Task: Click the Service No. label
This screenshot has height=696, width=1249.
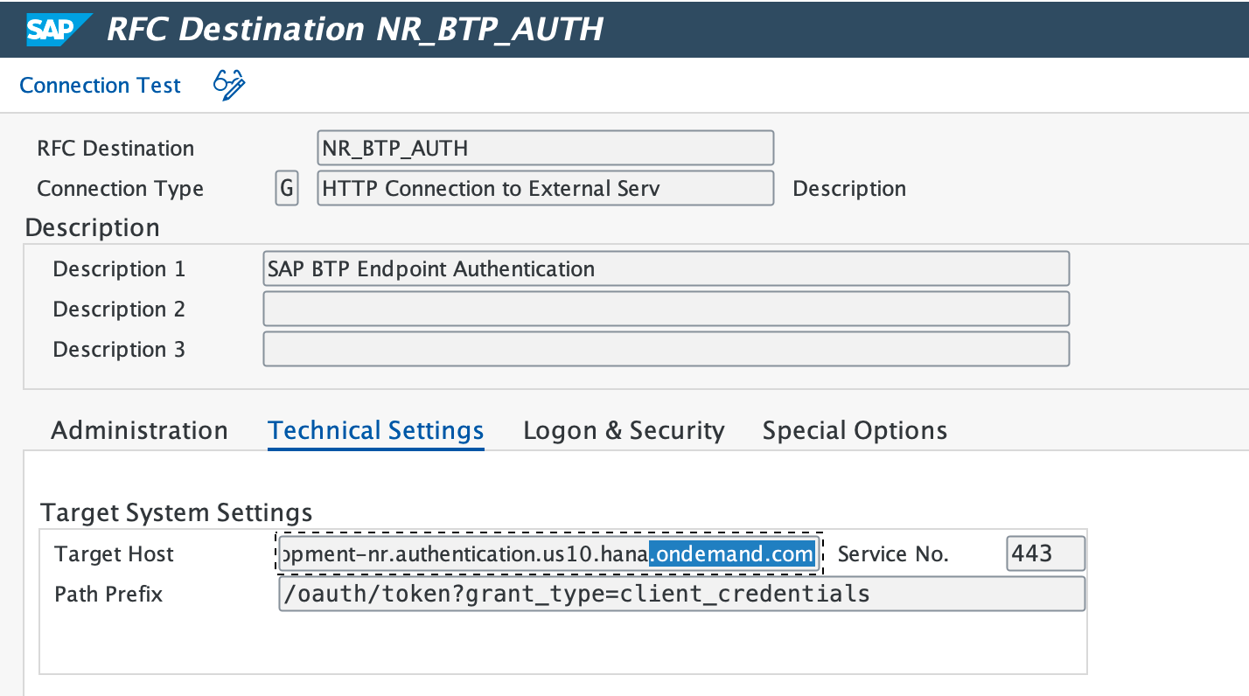Action: (x=892, y=554)
